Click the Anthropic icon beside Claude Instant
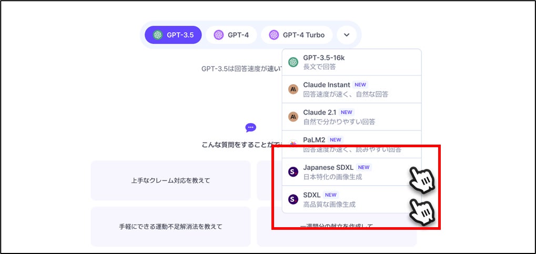This screenshot has height=254, width=536. 294,89
